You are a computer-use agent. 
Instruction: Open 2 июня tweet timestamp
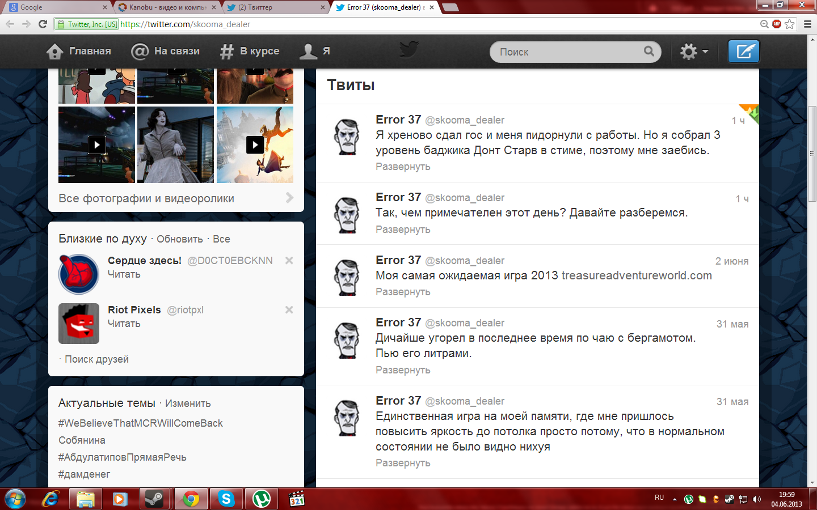point(732,261)
